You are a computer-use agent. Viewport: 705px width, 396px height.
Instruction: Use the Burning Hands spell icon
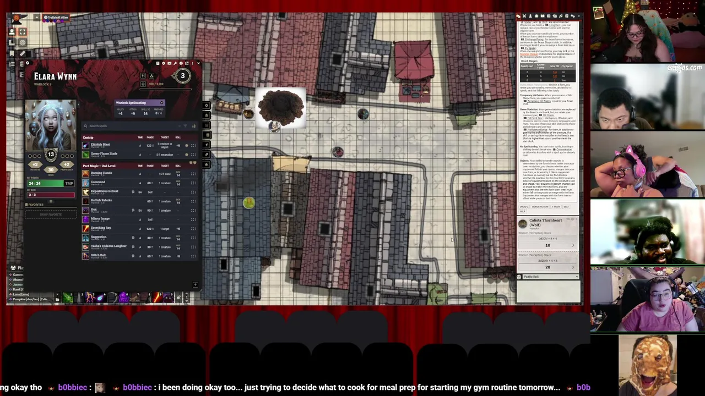click(x=85, y=173)
